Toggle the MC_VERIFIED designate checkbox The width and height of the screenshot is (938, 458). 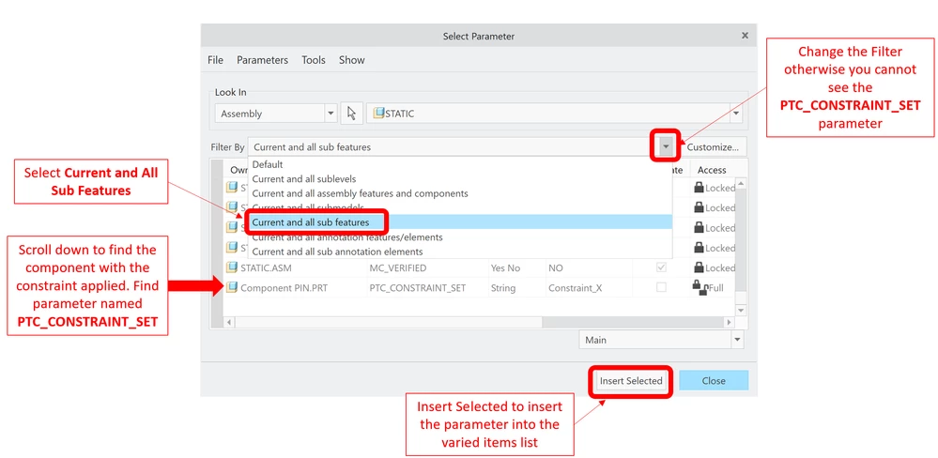[x=661, y=267]
